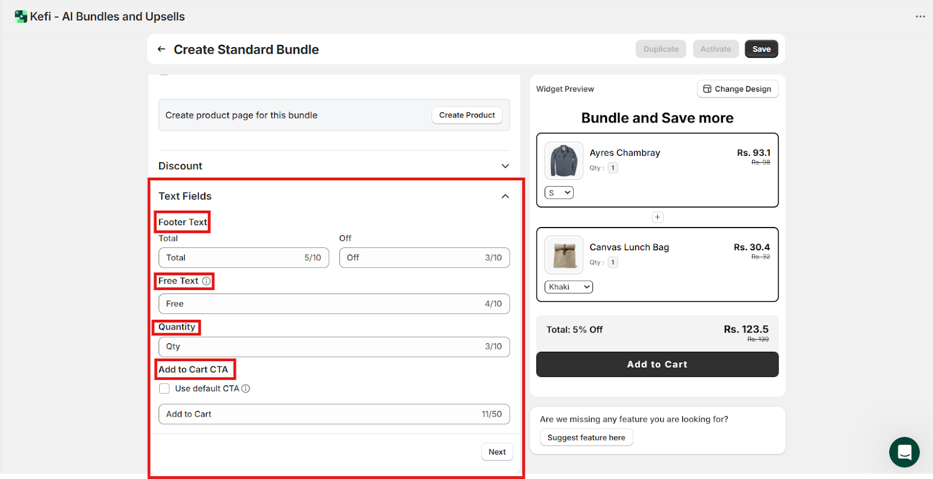Click the Next button
Viewport: 933px width, 479px height.
click(x=497, y=452)
